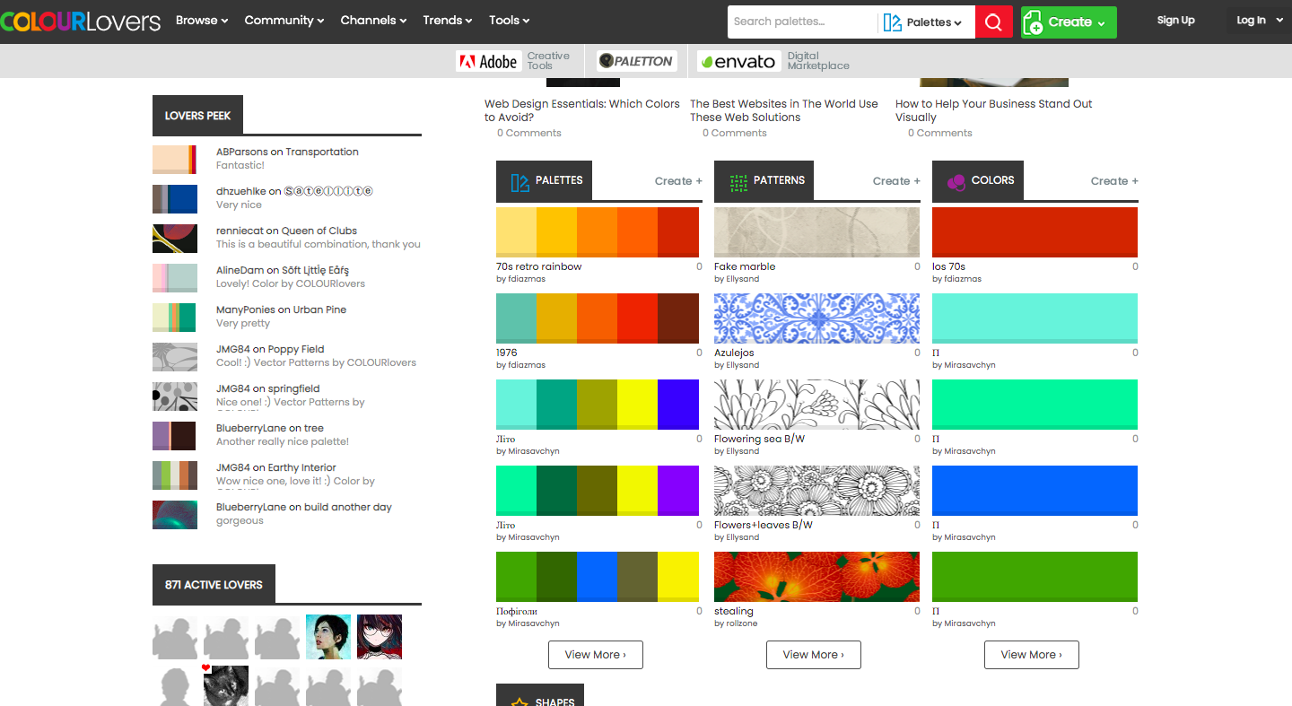Click the Shapes star icon

[x=519, y=702]
